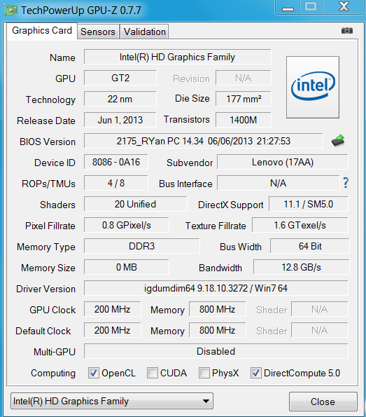
Task: Minimize the GPU-Z window
Action: click(288, 6)
